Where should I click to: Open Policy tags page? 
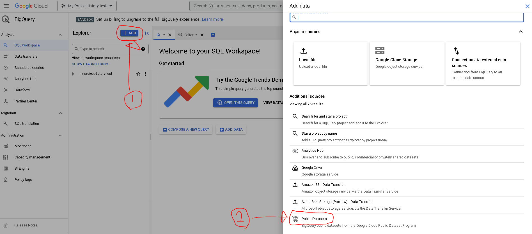point(34,179)
